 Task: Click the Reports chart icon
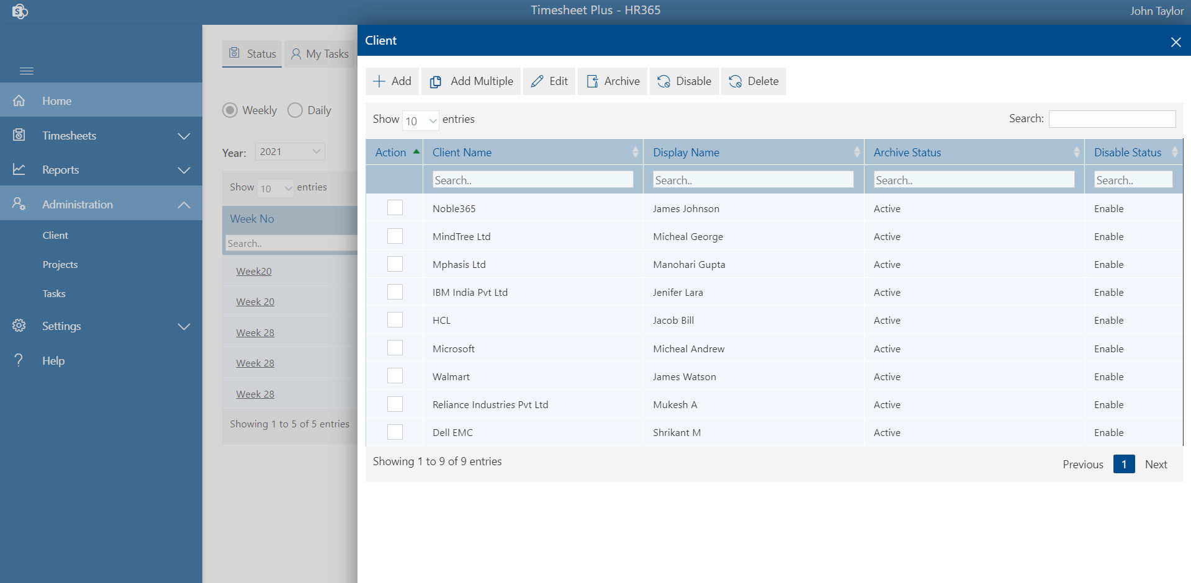pyautogui.click(x=19, y=169)
